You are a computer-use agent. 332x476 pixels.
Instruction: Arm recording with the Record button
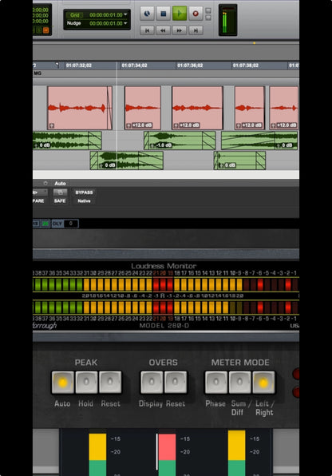[196, 14]
